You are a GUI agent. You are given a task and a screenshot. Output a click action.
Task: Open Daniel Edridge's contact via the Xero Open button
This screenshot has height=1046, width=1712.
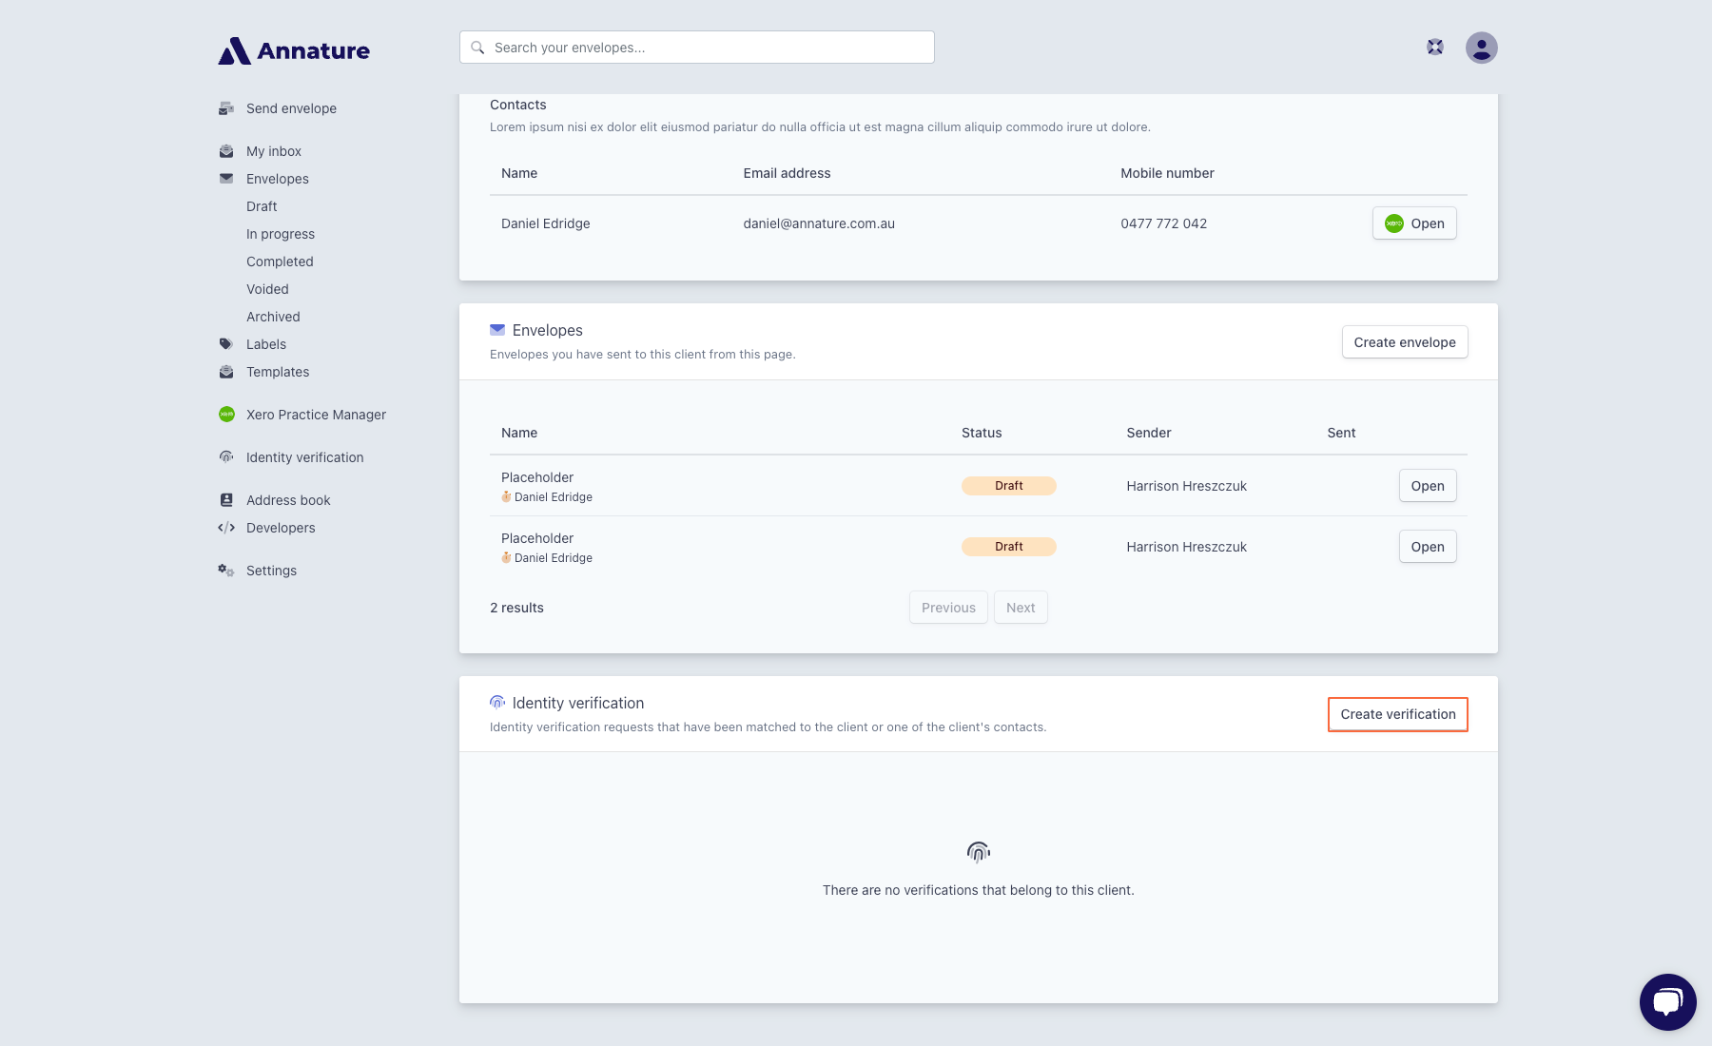point(1414,223)
